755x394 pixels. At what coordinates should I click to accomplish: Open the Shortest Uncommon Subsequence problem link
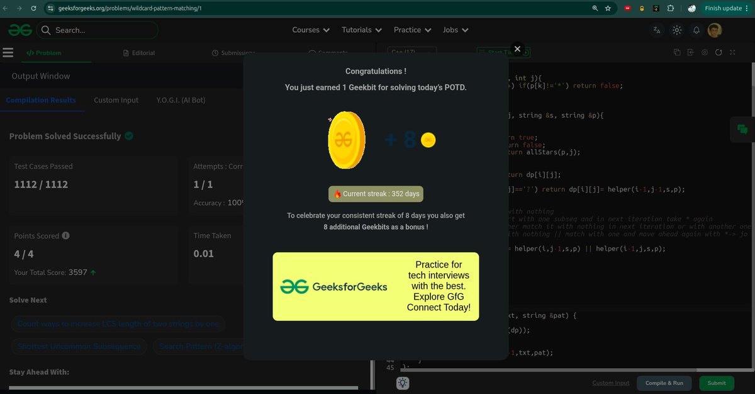[79, 346]
